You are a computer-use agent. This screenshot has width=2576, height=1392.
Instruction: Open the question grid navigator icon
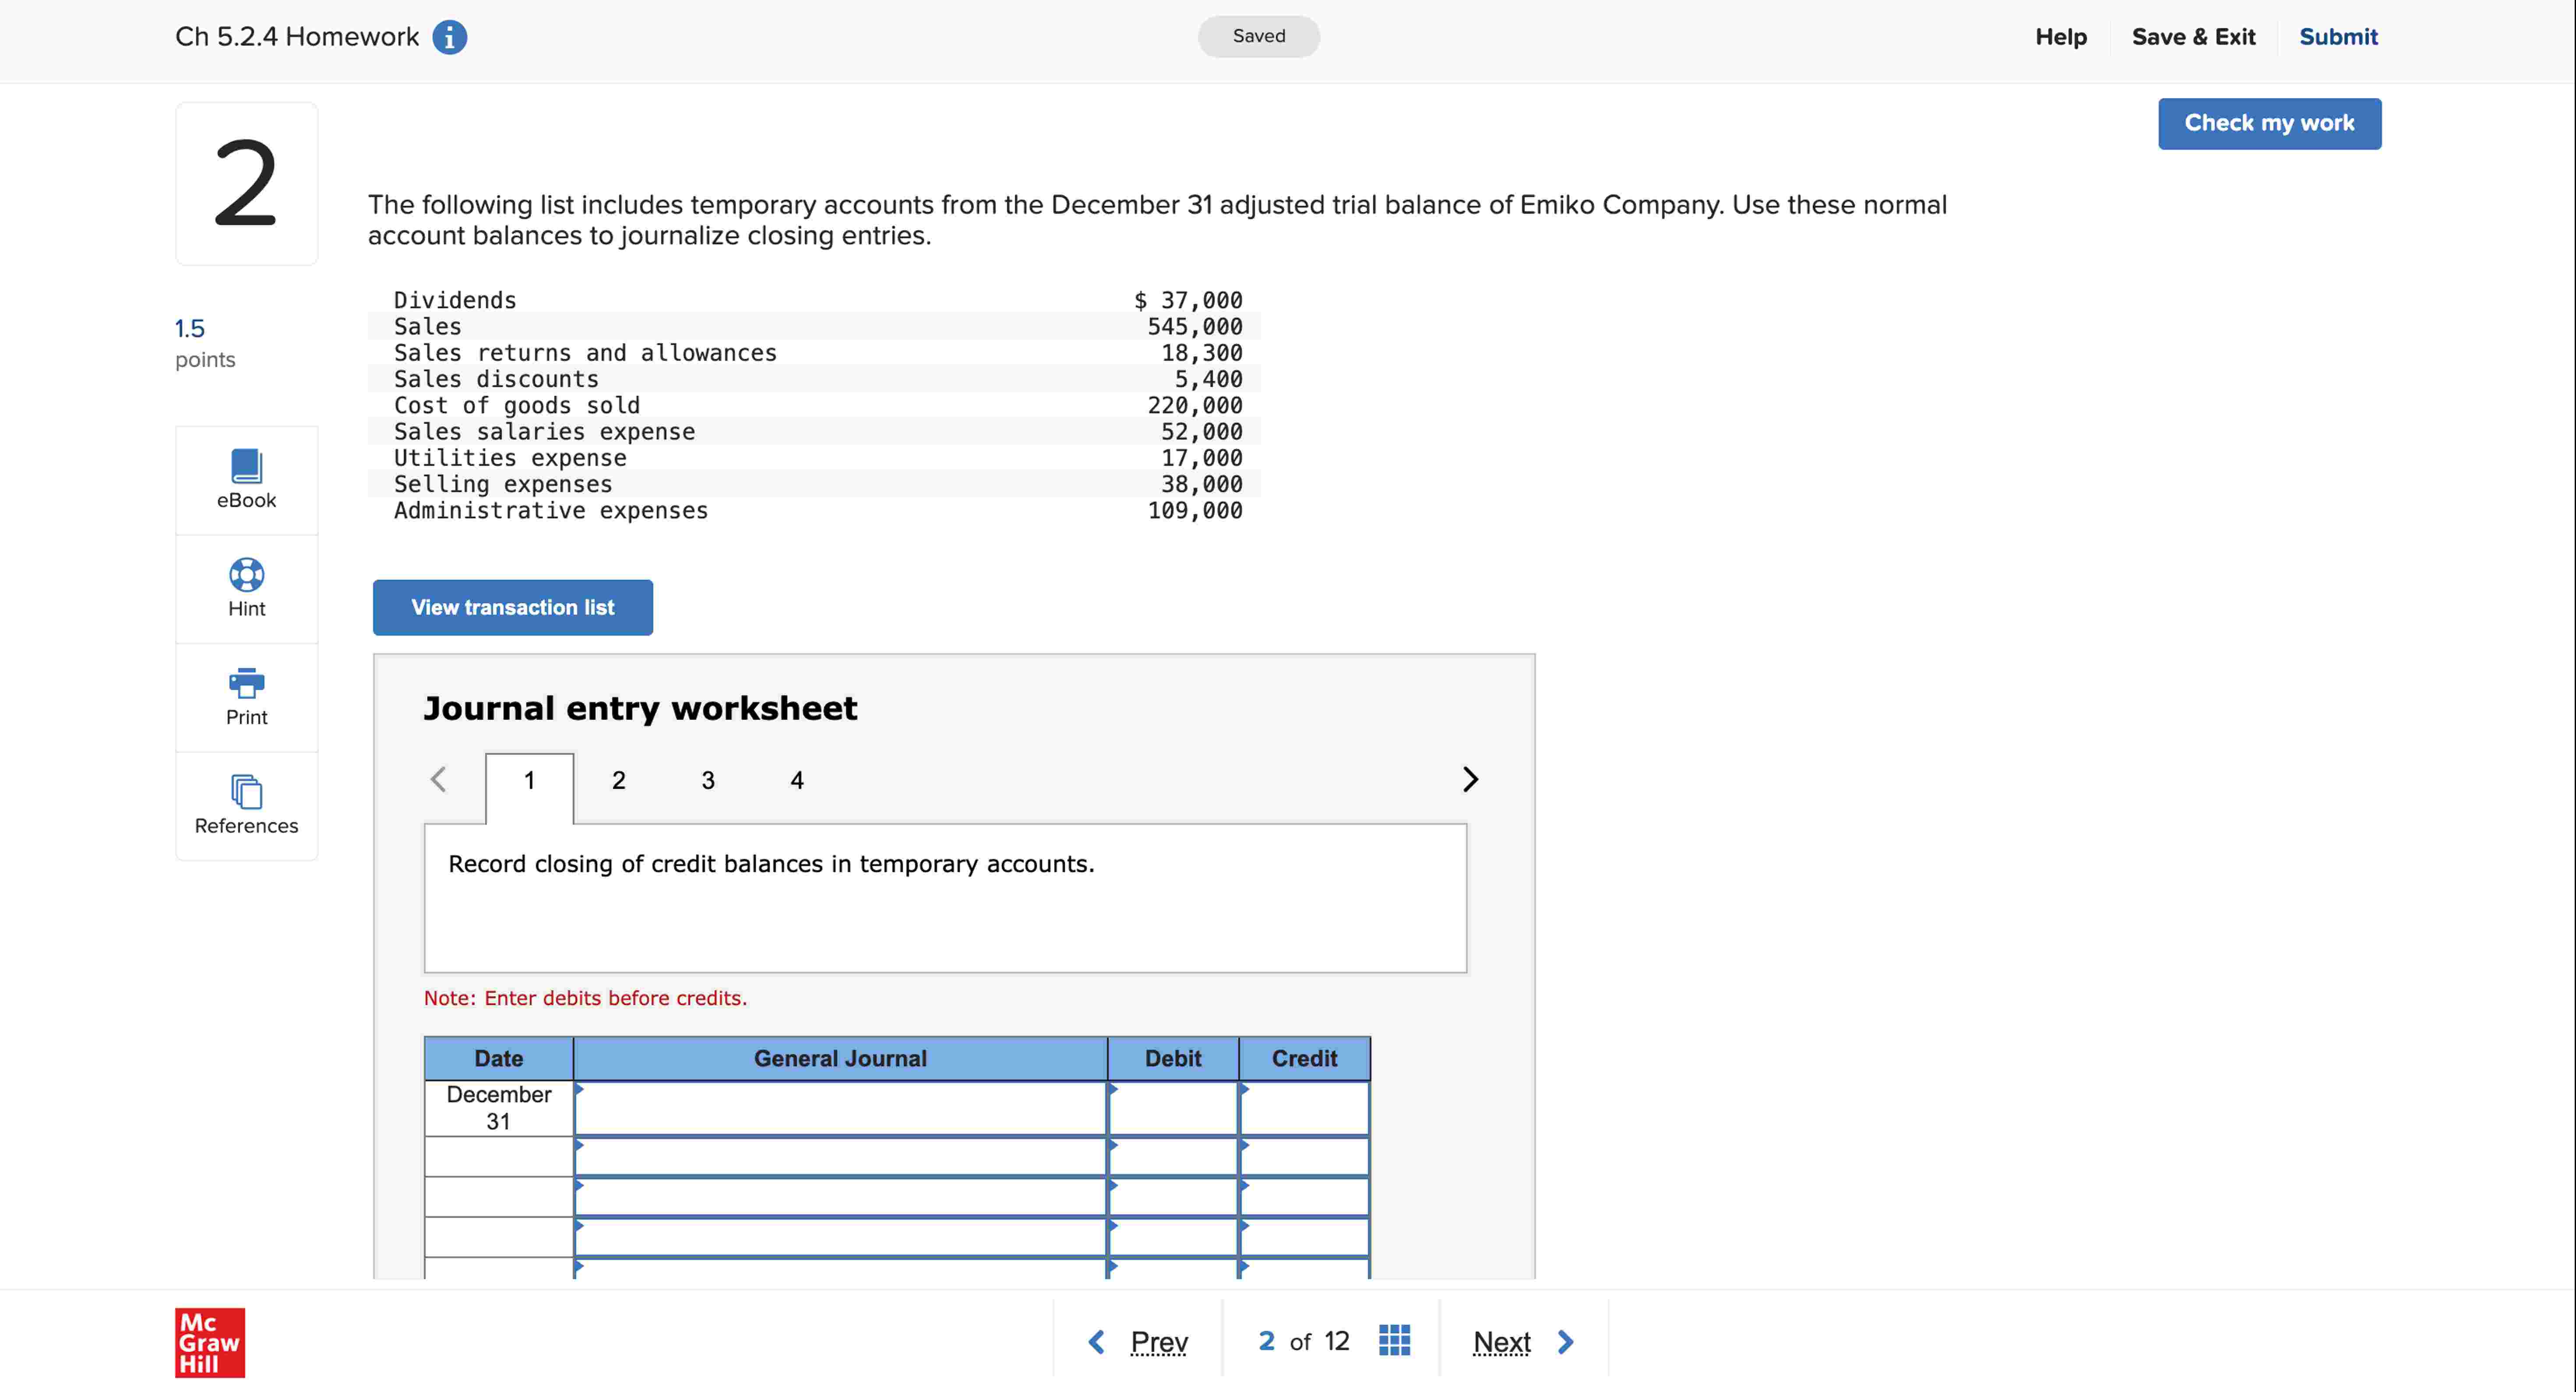(1394, 1340)
